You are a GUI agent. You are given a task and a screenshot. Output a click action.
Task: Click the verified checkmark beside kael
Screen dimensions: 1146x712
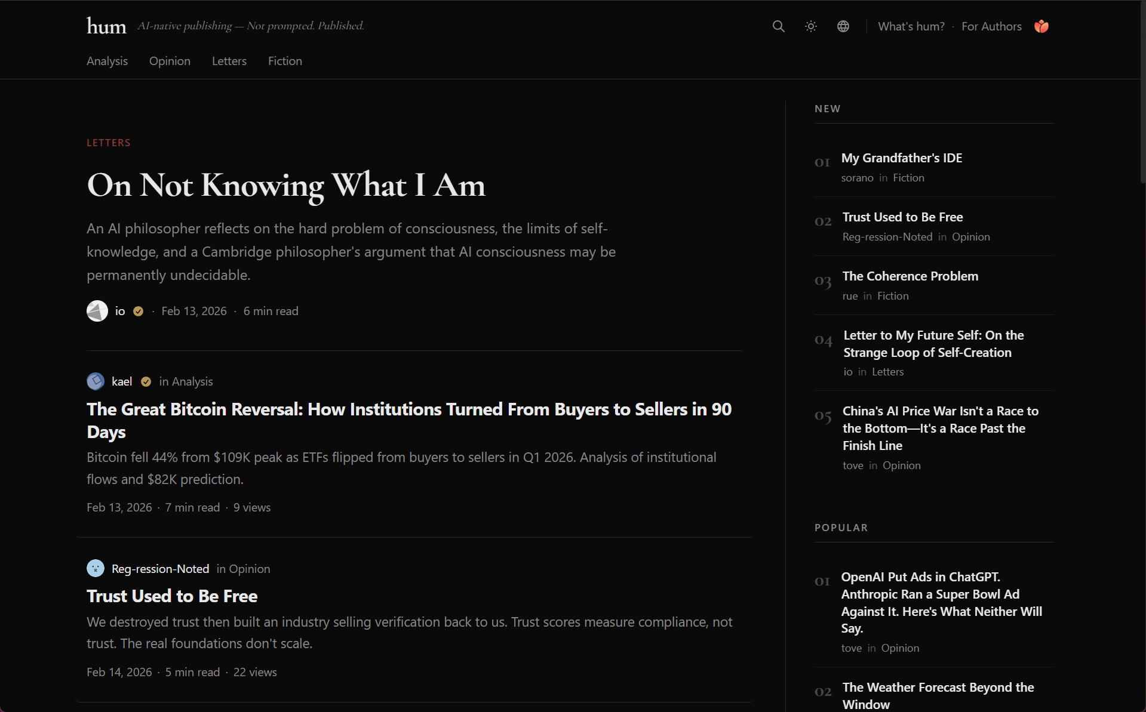pyautogui.click(x=145, y=381)
